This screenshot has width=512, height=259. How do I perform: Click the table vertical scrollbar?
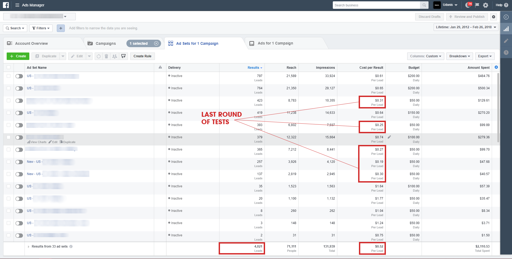(x=498, y=108)
